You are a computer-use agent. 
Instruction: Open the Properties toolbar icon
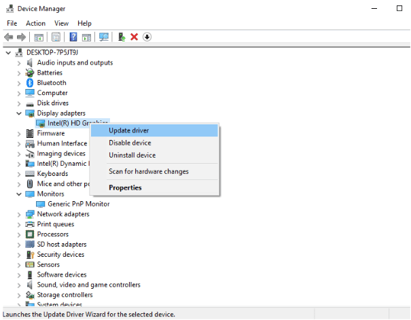coord(56,37)
